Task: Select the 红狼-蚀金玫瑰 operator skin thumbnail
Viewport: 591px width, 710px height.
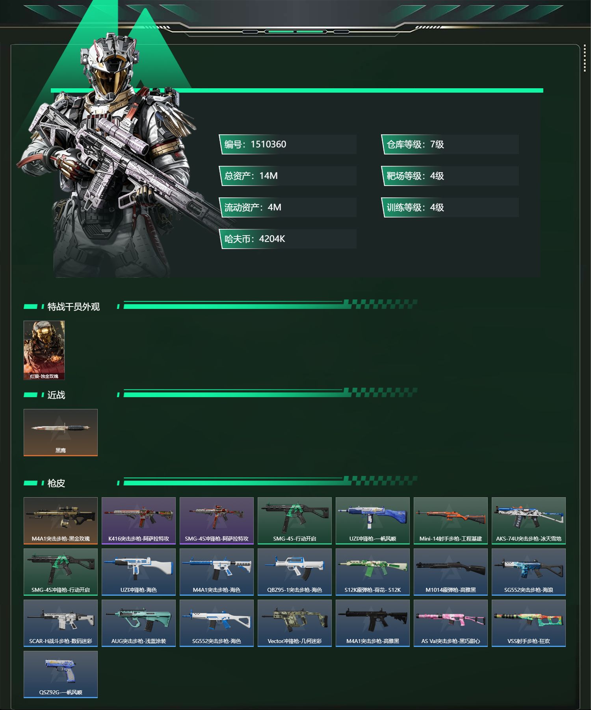Action: [x=44, y=350]
